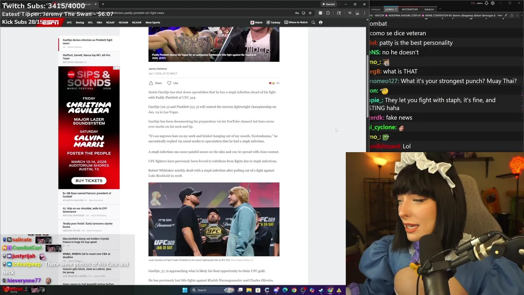Open a new Chrome tab
524x295 pixels.
click(103, 4)
